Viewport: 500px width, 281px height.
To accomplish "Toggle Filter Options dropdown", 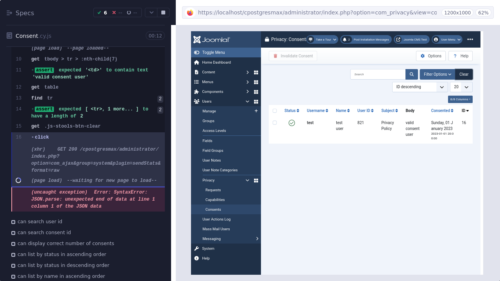I will (x=437, y=74).
